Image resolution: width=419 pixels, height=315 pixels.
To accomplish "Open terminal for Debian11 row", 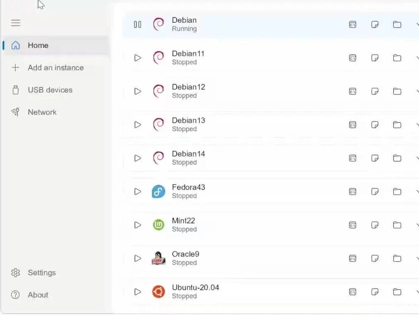I will pyautogui.click(x=352, y=58).
